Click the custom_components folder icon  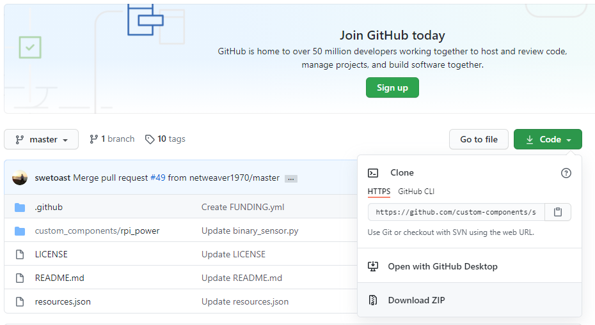click(20, 231)
